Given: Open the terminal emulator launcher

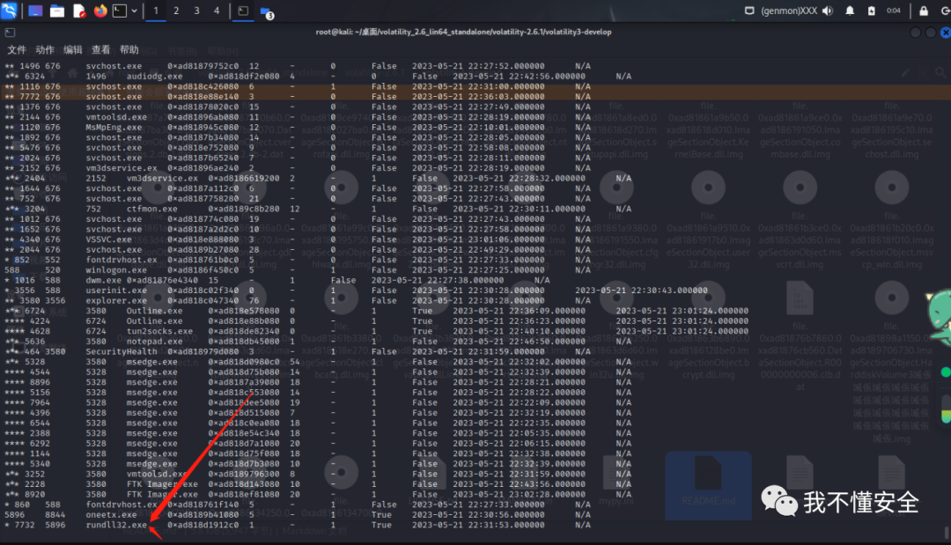Looking at the screenshot, I should 120,11.
